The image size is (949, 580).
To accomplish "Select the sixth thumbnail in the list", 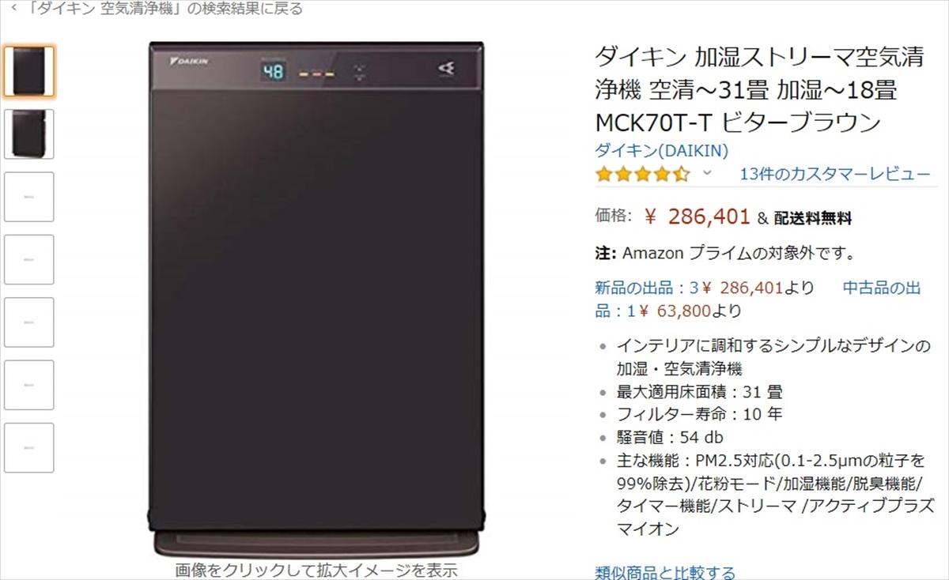I will point(29,385).
